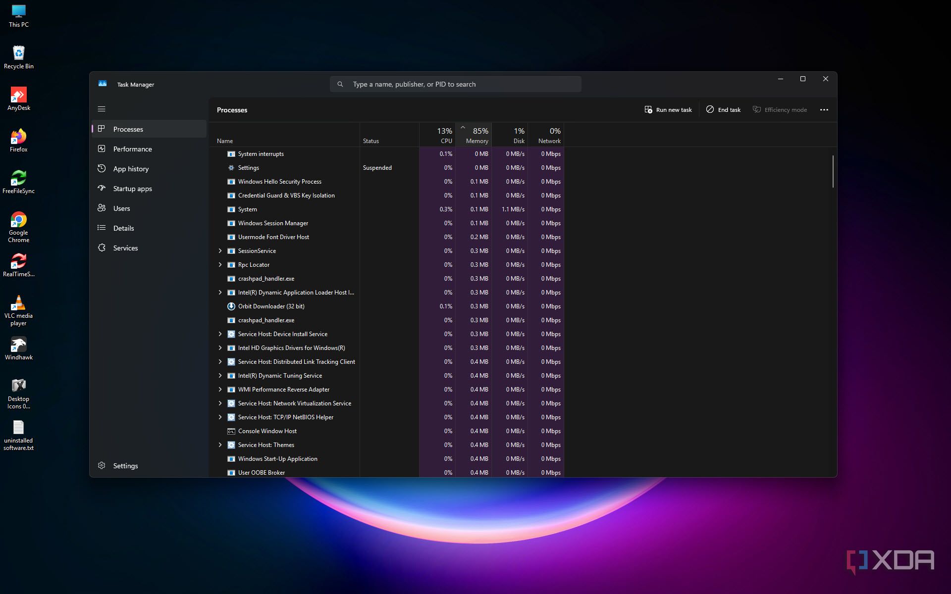Image resolution: width=951 pixels, height=594 pixels.
Task: Open the More options menu
Action: pos(824,109)
